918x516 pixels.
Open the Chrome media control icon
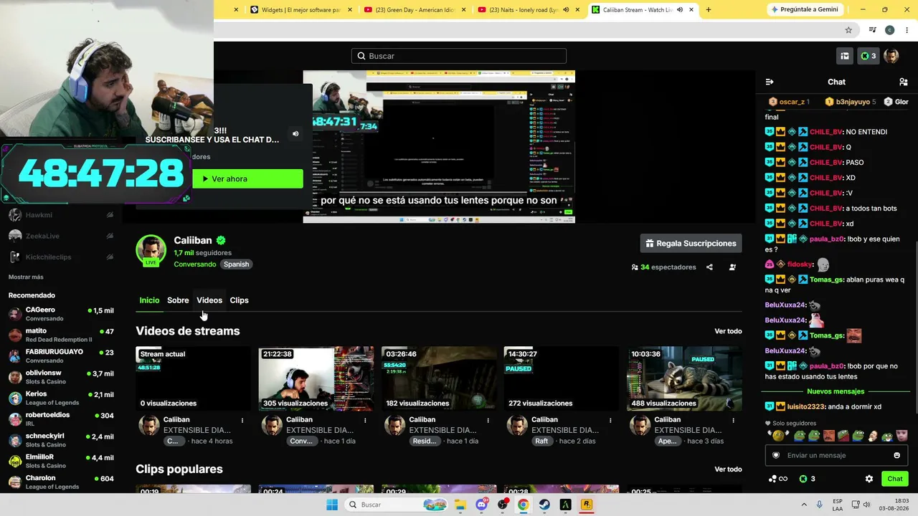click(872, 30)
